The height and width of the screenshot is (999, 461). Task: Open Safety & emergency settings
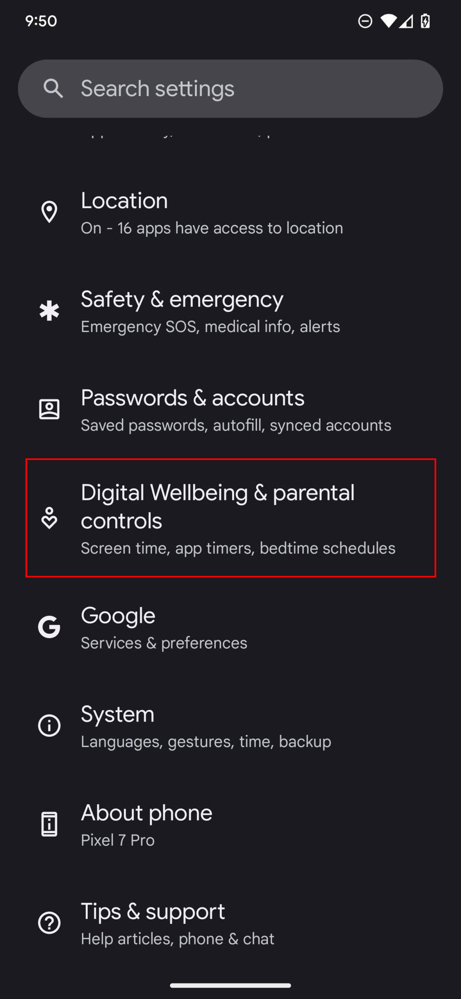point(230,312)
